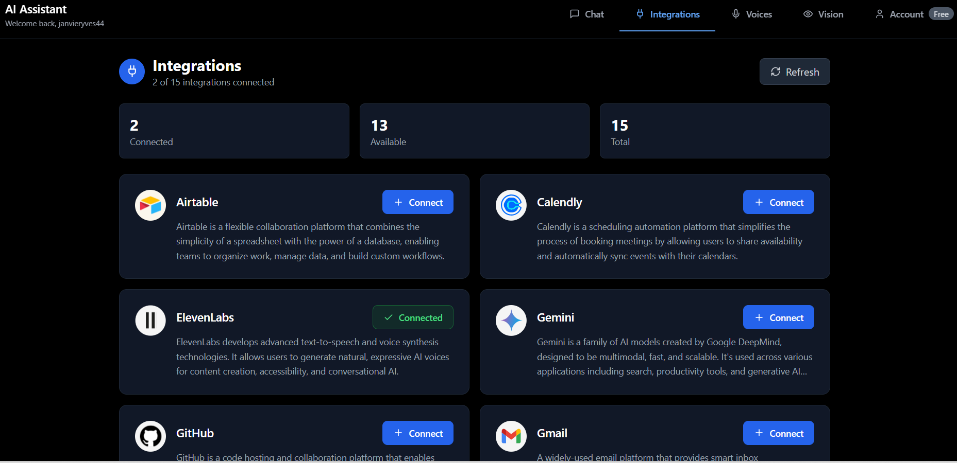Image resolution: width=957 pixels, height=463 pixels.
Task: Click the ElevenLabs Connected status button
Action: (413, 317)
